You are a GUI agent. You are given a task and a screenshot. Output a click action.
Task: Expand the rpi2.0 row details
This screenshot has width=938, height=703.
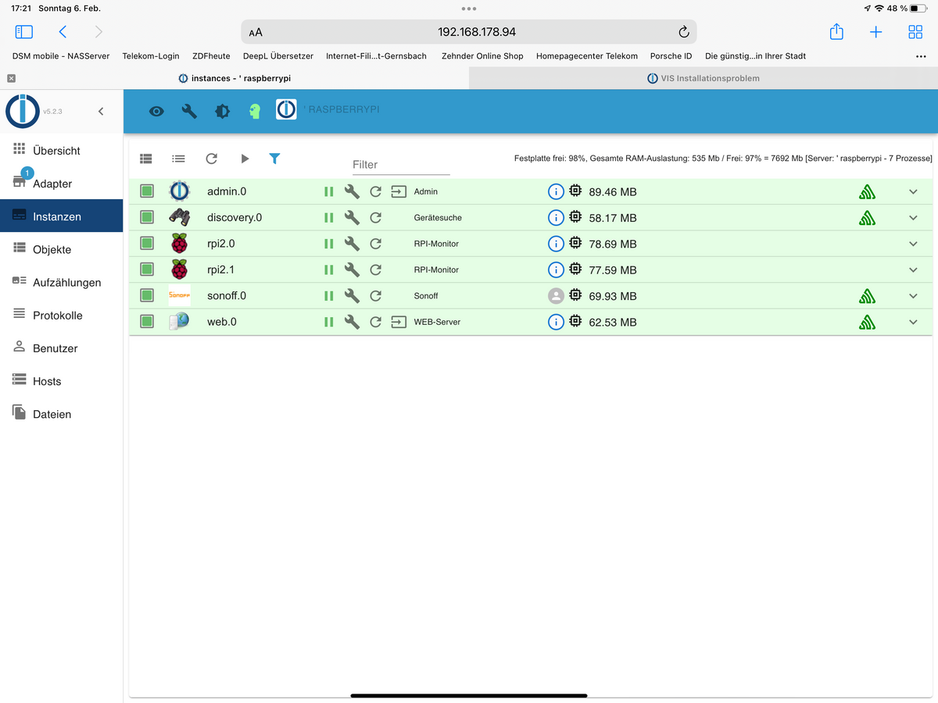click(x=913, y=244)
